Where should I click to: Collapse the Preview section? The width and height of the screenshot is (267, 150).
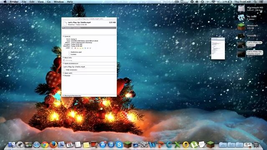point(63,75)
